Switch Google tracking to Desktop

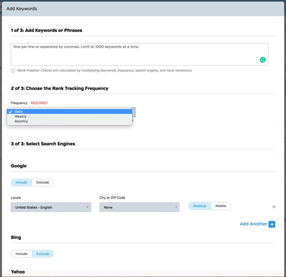click(200, 206)
